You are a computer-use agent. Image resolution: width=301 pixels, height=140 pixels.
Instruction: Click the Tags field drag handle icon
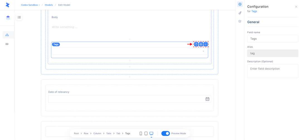(205, 44)
